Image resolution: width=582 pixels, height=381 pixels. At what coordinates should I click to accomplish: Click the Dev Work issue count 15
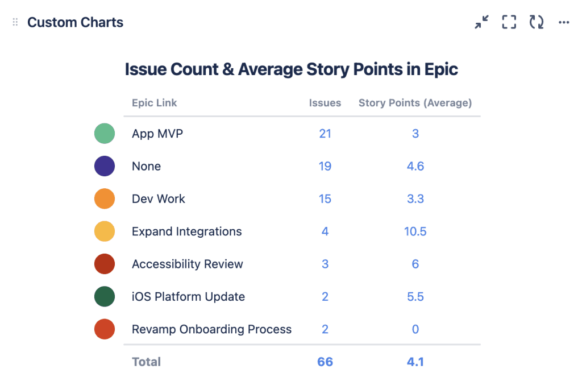coord(325,199)
